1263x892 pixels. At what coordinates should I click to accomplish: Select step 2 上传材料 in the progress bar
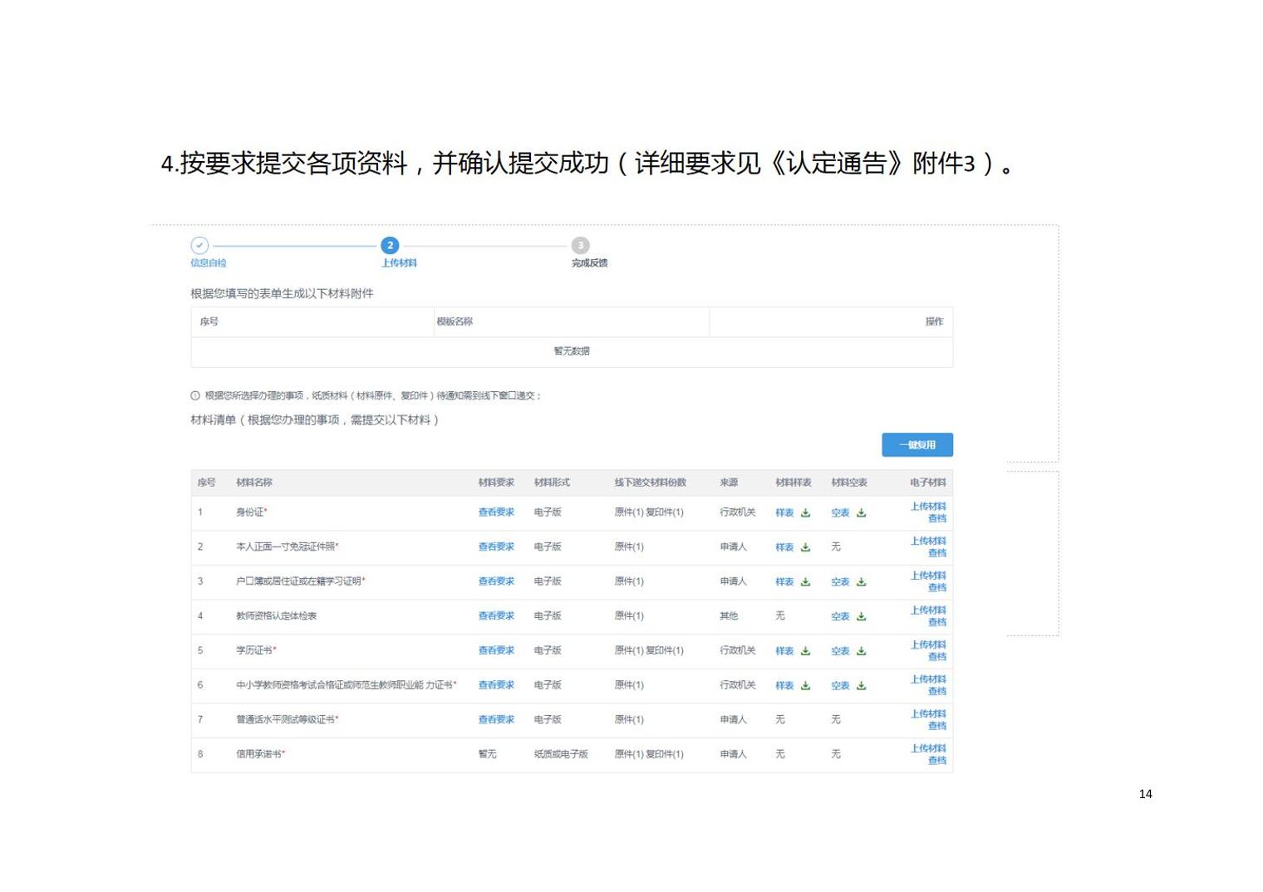390,246
